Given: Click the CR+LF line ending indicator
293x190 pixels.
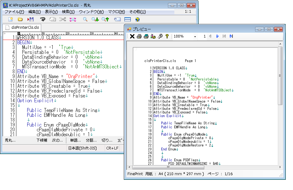Looking at the screenshot, I should pos(112,148).
